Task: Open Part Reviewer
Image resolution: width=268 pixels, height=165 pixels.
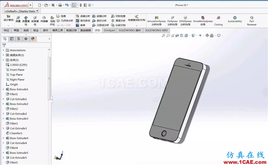Action: click(x=252, y=21)
